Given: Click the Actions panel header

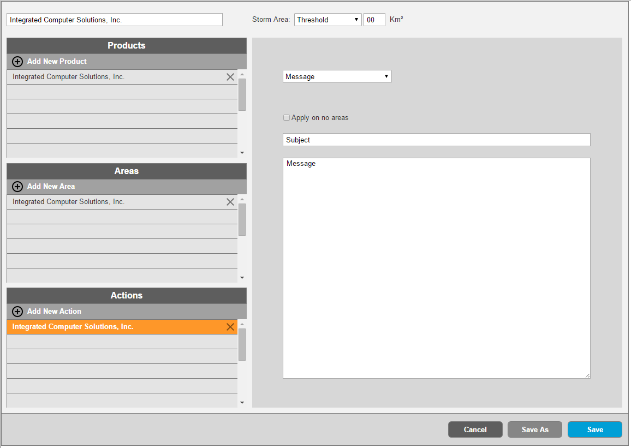Looking at the screenshot, I should 126,296.
